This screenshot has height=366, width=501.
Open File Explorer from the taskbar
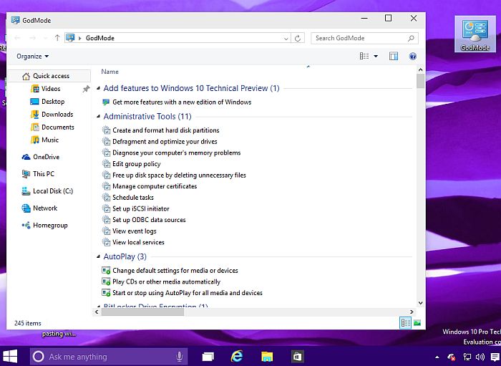pyautogui.click(x=267, y=357)
